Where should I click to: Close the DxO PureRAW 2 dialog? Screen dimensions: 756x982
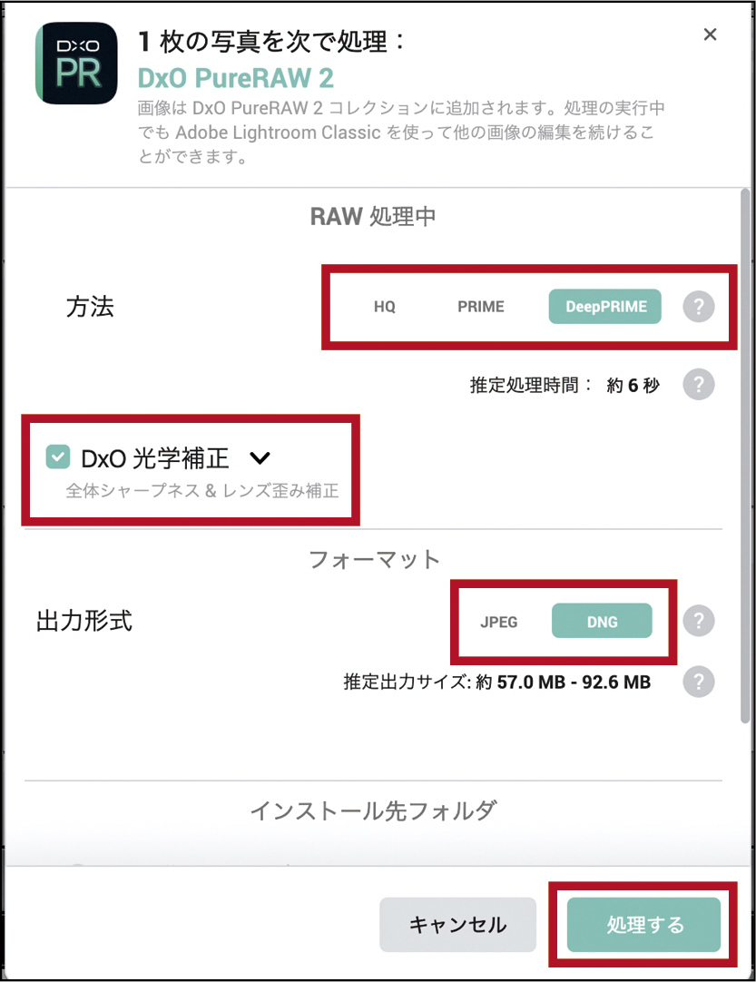tap(711, 34)
